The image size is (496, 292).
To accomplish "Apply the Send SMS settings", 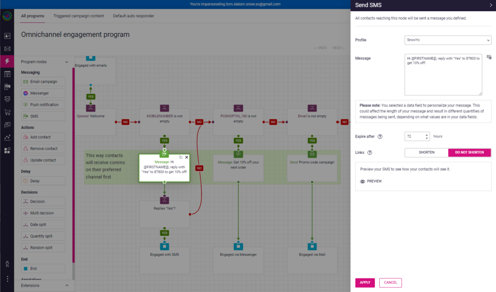I will tap(365, 282).
